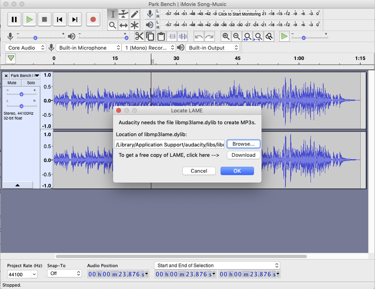Collapse the Park Bench track with the arrow
The width and height of the screenshot is (375, 289).
point(18,185)
